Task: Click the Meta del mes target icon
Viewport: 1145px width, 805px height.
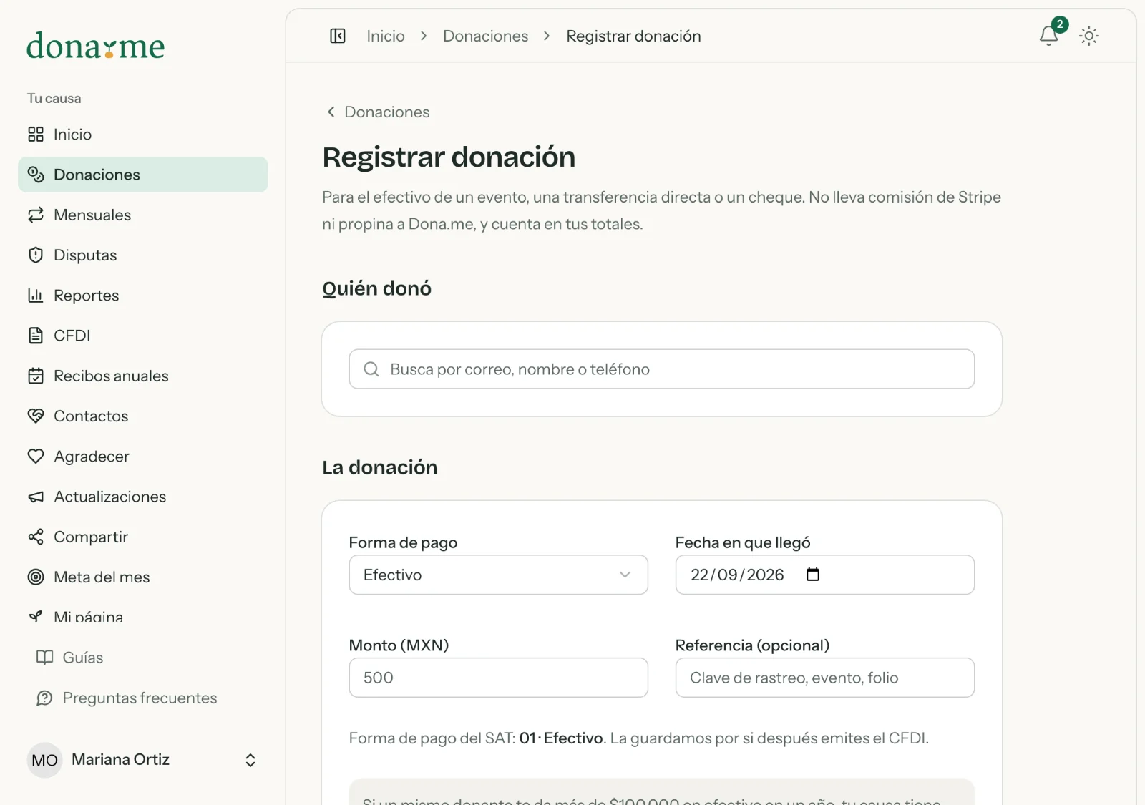Action: (x=36, y=577)
